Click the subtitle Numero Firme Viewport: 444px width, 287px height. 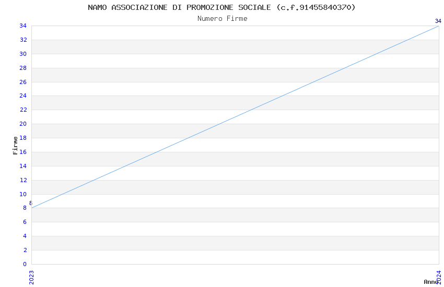tap(223, 18)
